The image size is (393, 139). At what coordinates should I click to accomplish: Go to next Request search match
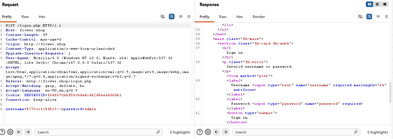coord(28,132)
